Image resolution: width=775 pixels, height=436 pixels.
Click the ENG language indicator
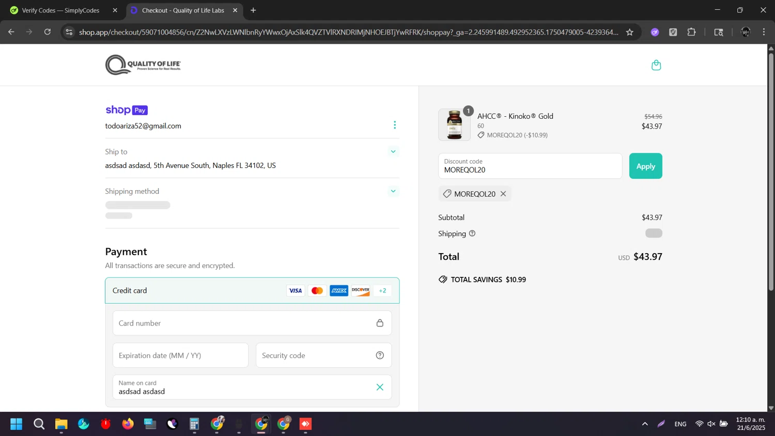[x=680, y=424]
